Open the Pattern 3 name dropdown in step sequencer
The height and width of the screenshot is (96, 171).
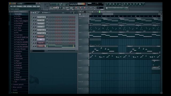coord(46,13)
